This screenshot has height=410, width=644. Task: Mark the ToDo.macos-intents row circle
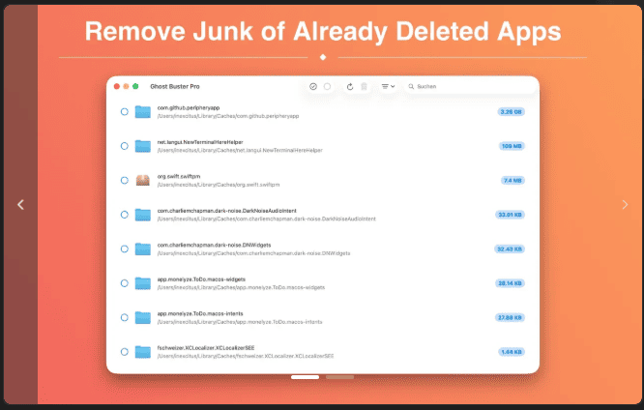tap(124, 317)
